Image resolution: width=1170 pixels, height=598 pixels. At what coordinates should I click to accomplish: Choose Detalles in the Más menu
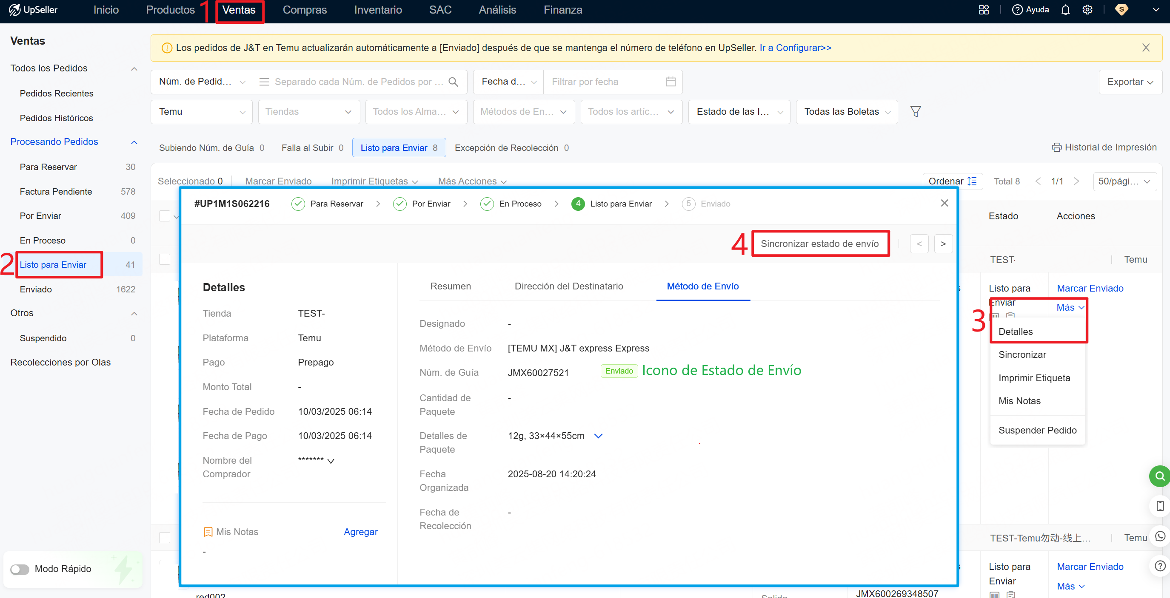(x=1016, y=332)
